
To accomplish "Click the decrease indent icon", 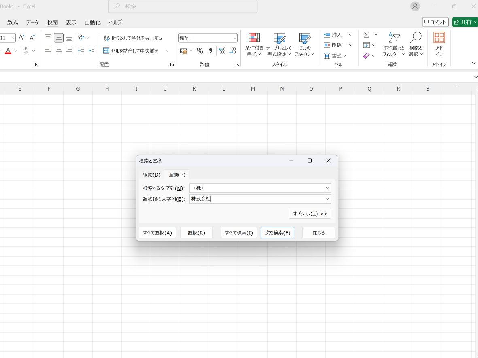I will click(81, 51).
